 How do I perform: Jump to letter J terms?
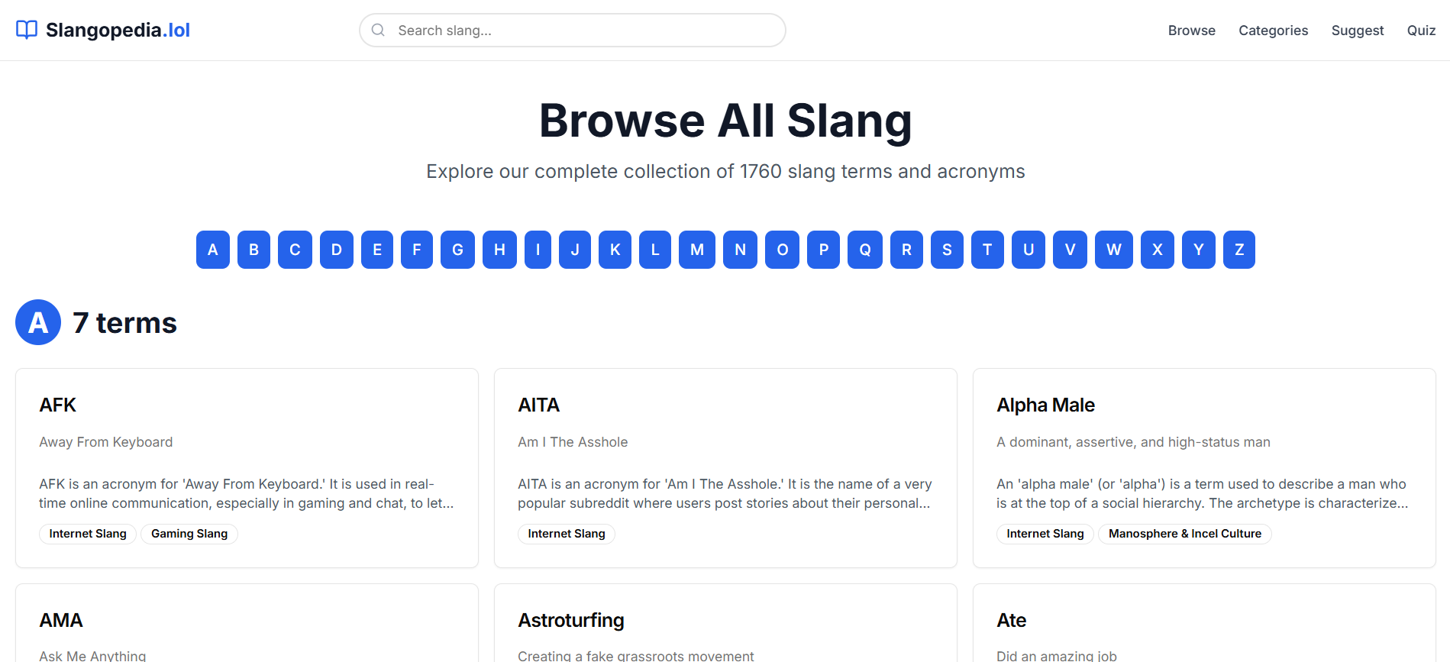(x=575, y=250)
